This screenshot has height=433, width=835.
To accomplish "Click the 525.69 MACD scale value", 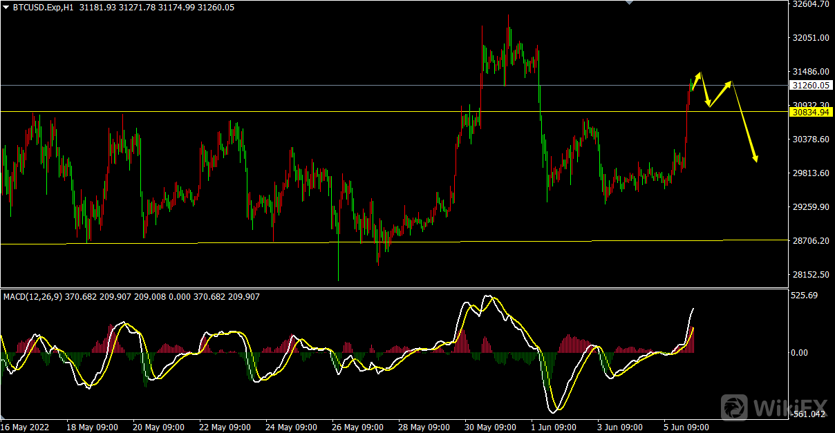I will [x=805, y=296].
